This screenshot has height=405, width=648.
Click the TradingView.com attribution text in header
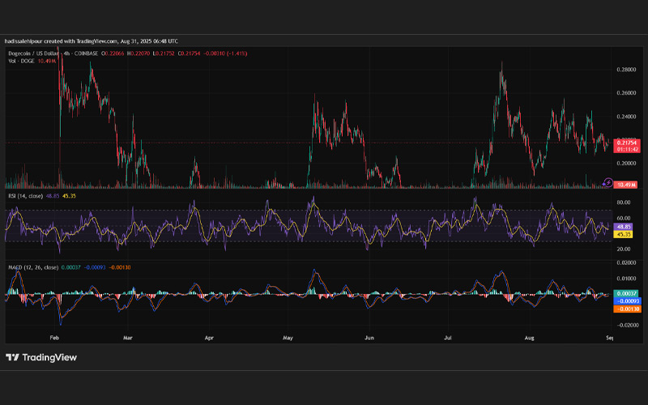(96, 41)
